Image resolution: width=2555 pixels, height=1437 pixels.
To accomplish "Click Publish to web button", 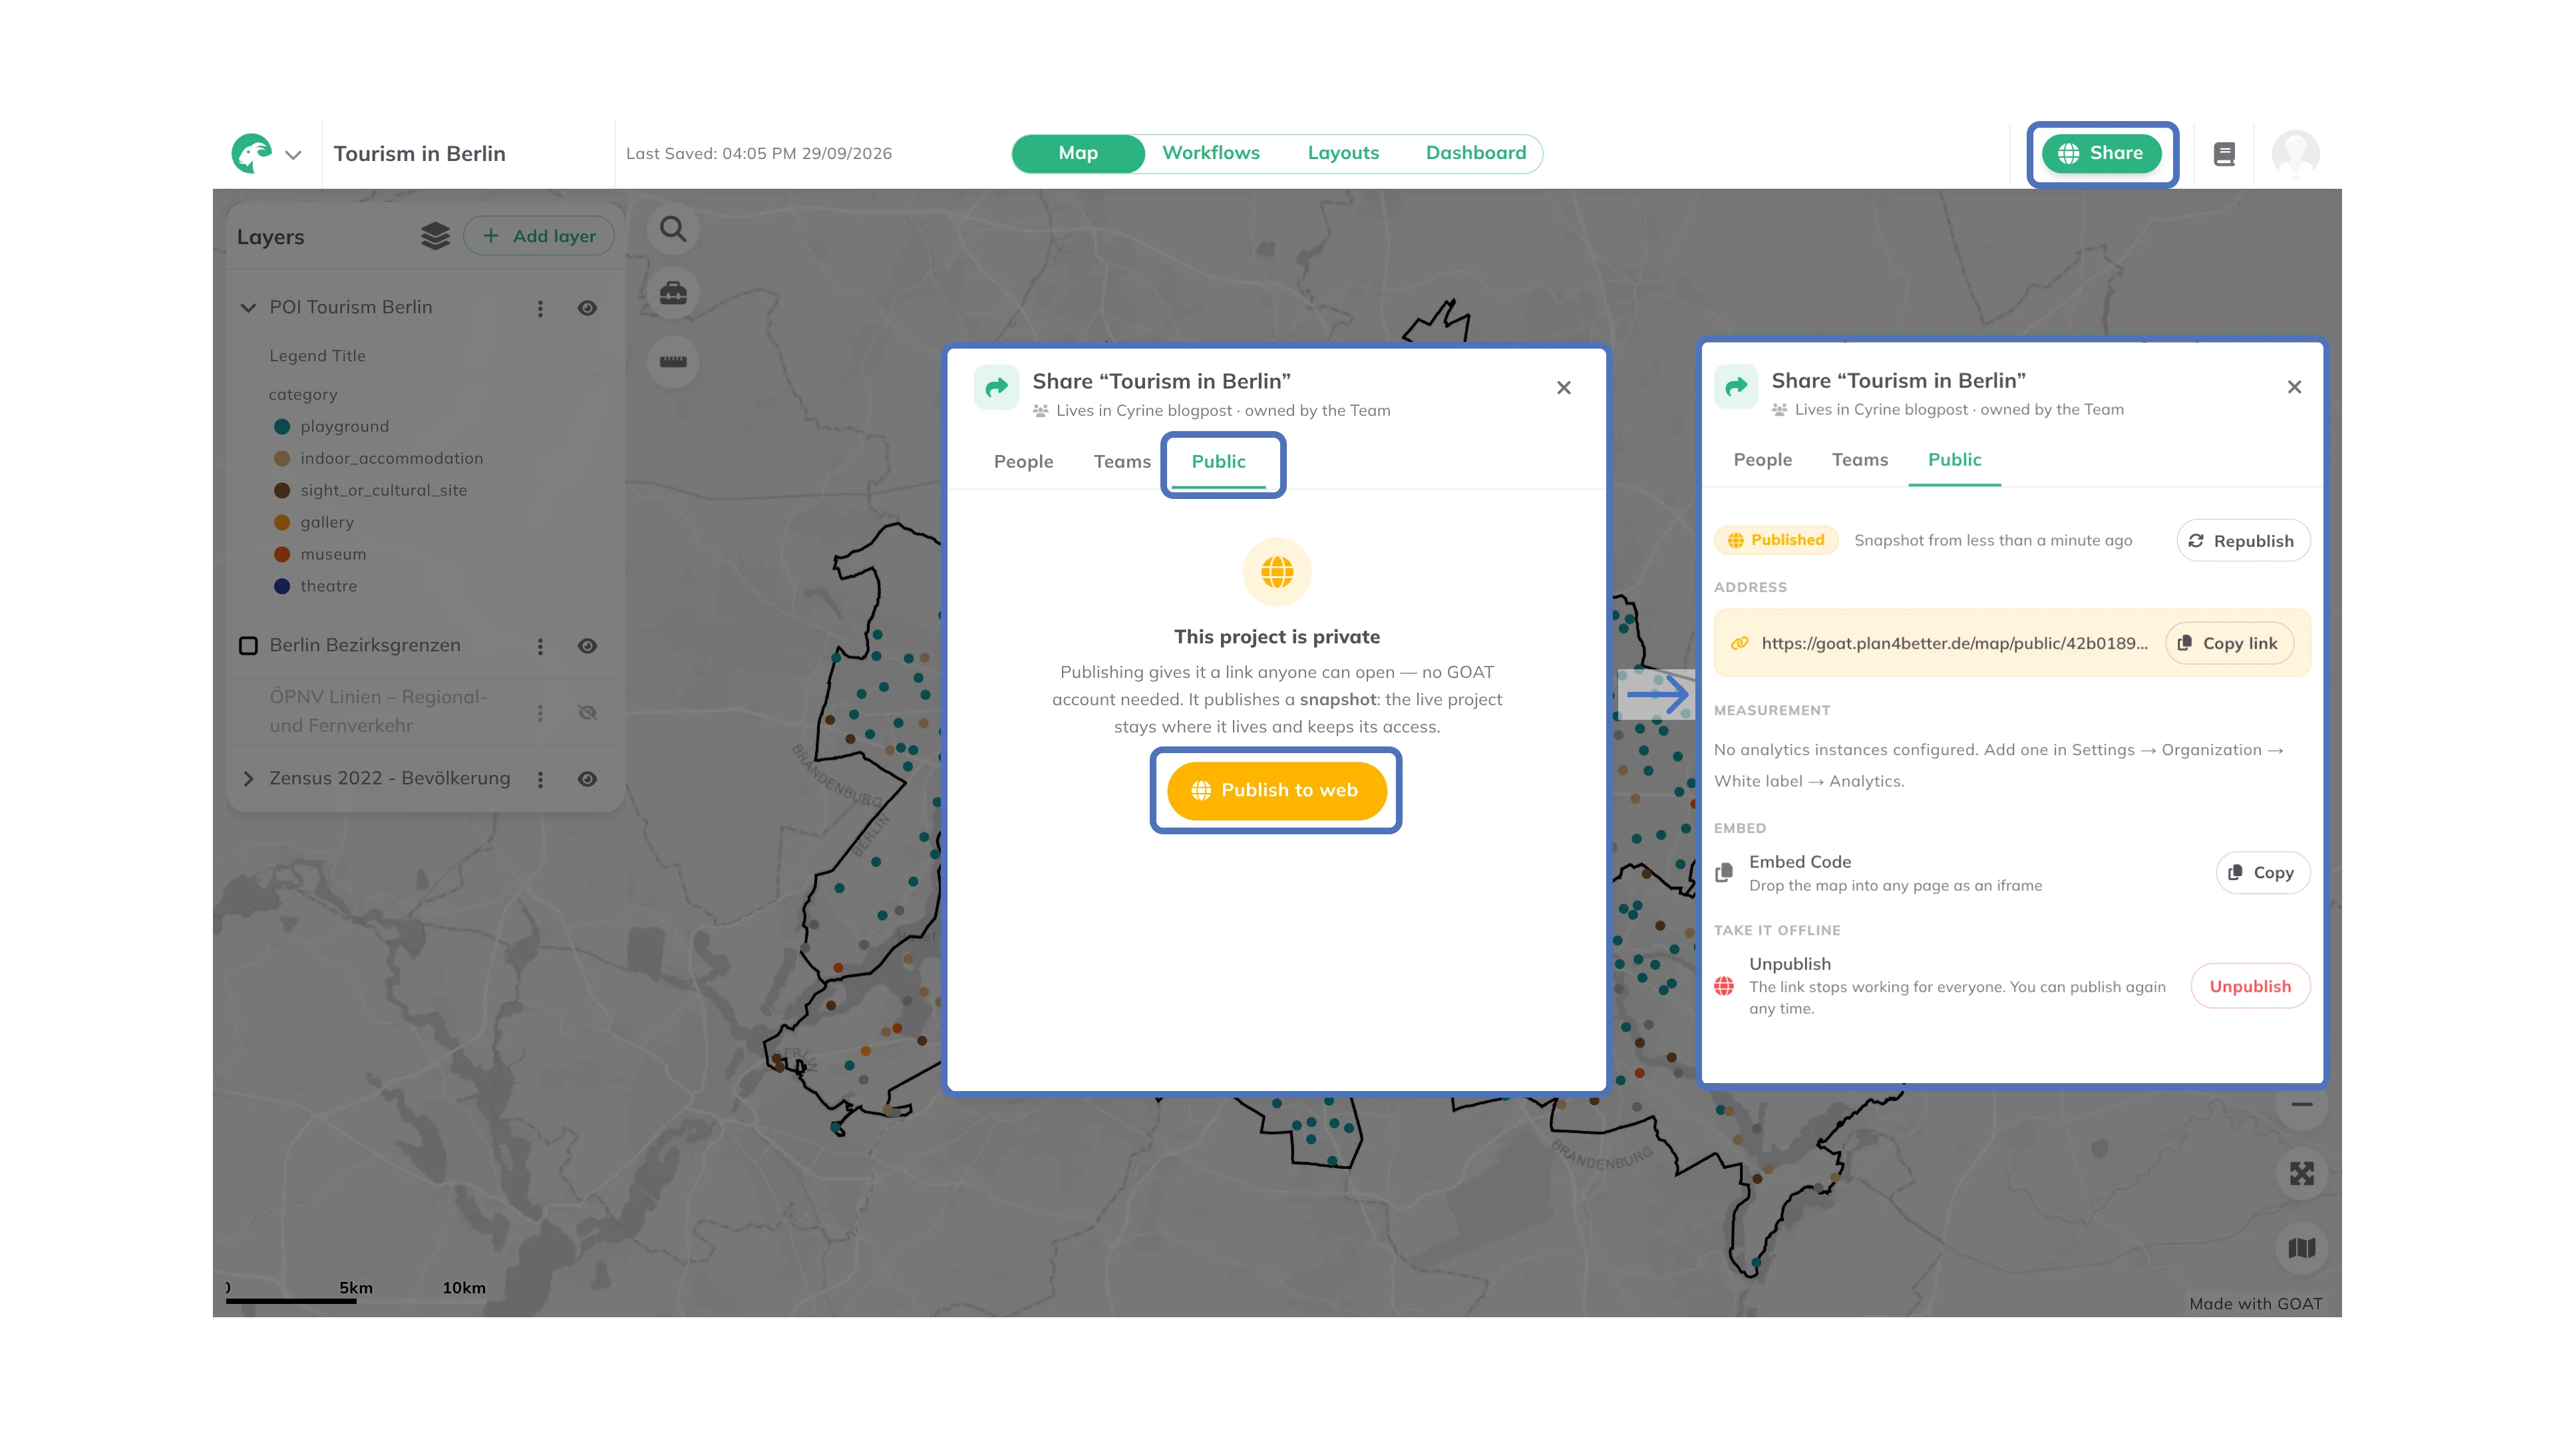I will 1277,790.
